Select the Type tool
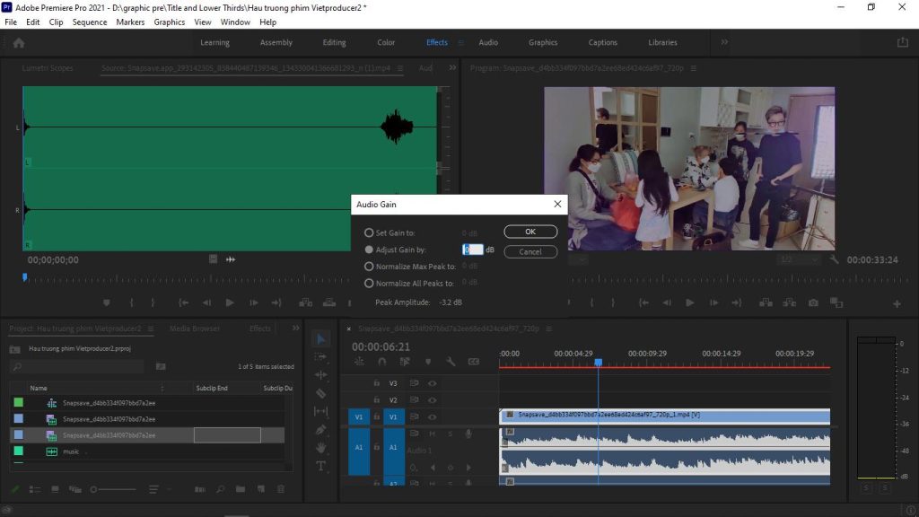919x517 pixels. click(321, 466)
